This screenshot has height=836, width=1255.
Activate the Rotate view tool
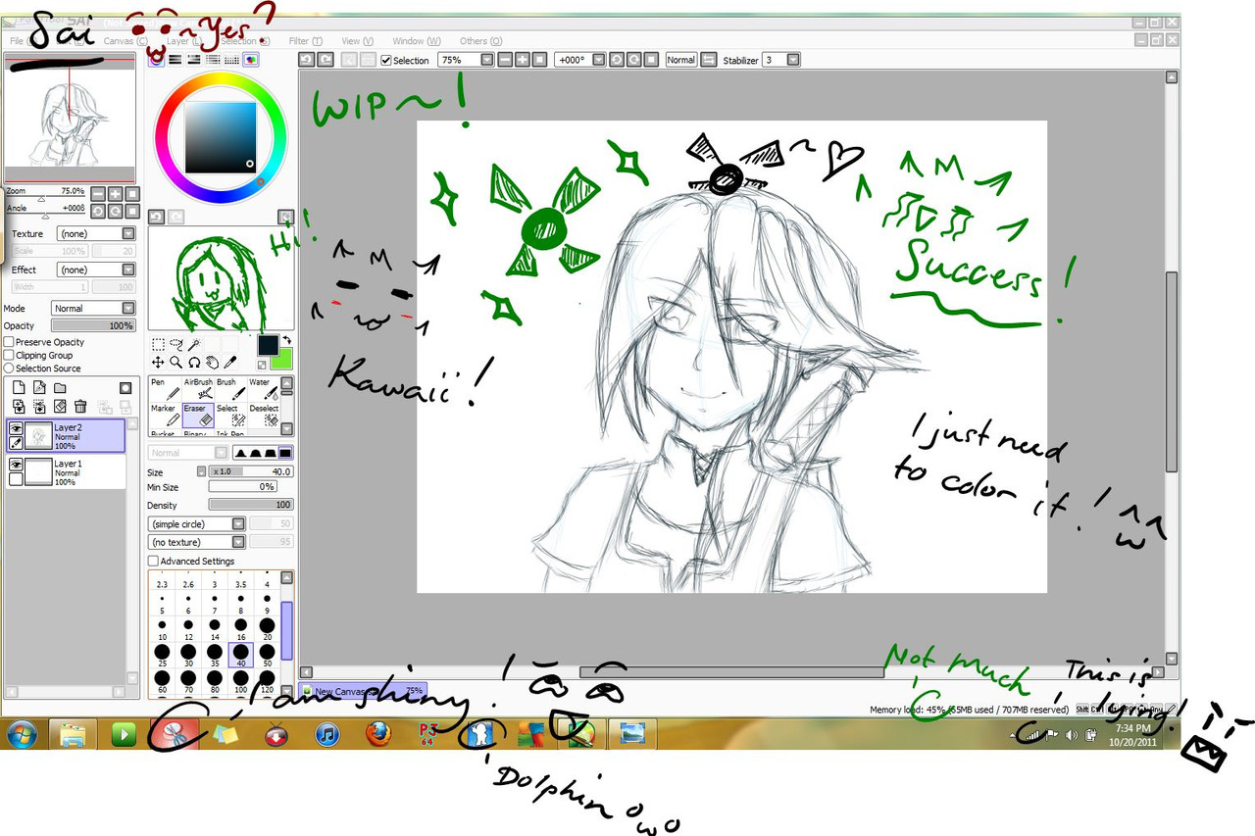pyautogui.click(x=194, y=362)
